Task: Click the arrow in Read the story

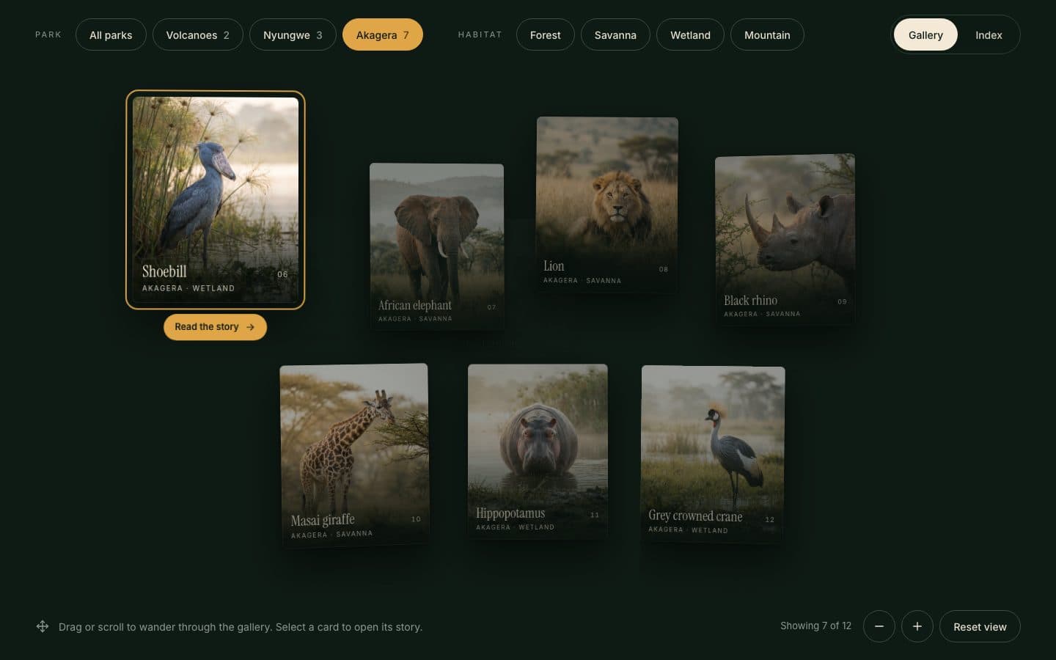Action: [x=251, y=327]
